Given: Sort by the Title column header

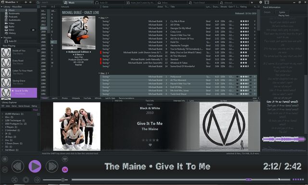Looking at the screenshot, I should tap(172, 7).
